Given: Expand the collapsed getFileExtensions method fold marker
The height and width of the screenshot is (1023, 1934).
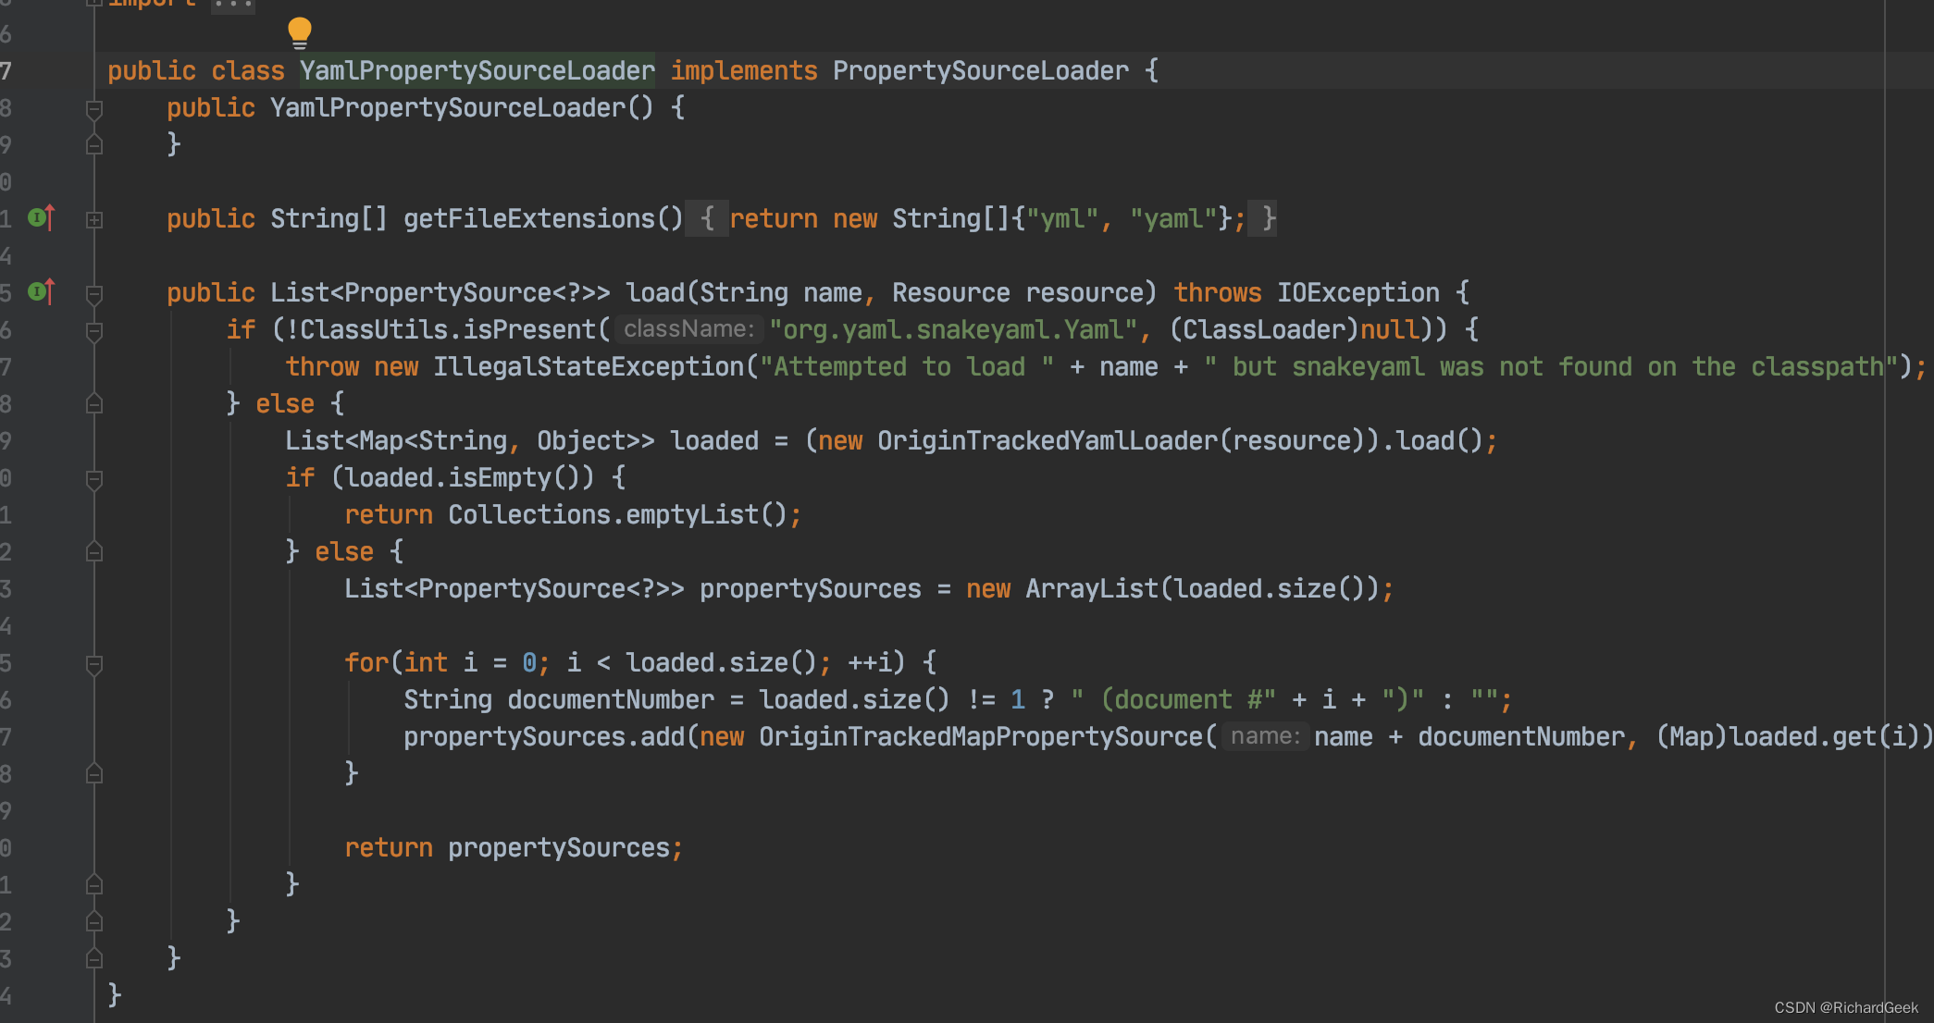Looking at the screenshot, I should (94, 220).
